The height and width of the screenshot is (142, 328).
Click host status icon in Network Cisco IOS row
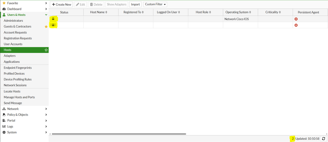[x=53, y=19]
